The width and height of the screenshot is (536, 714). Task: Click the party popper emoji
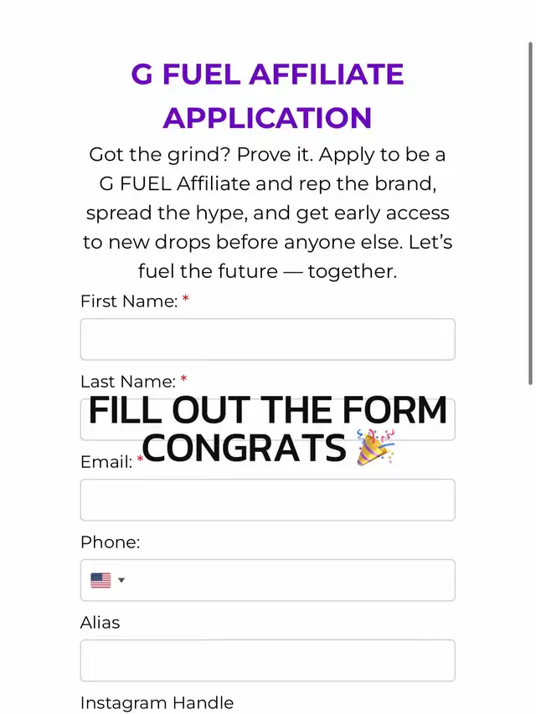coord(375,448)
